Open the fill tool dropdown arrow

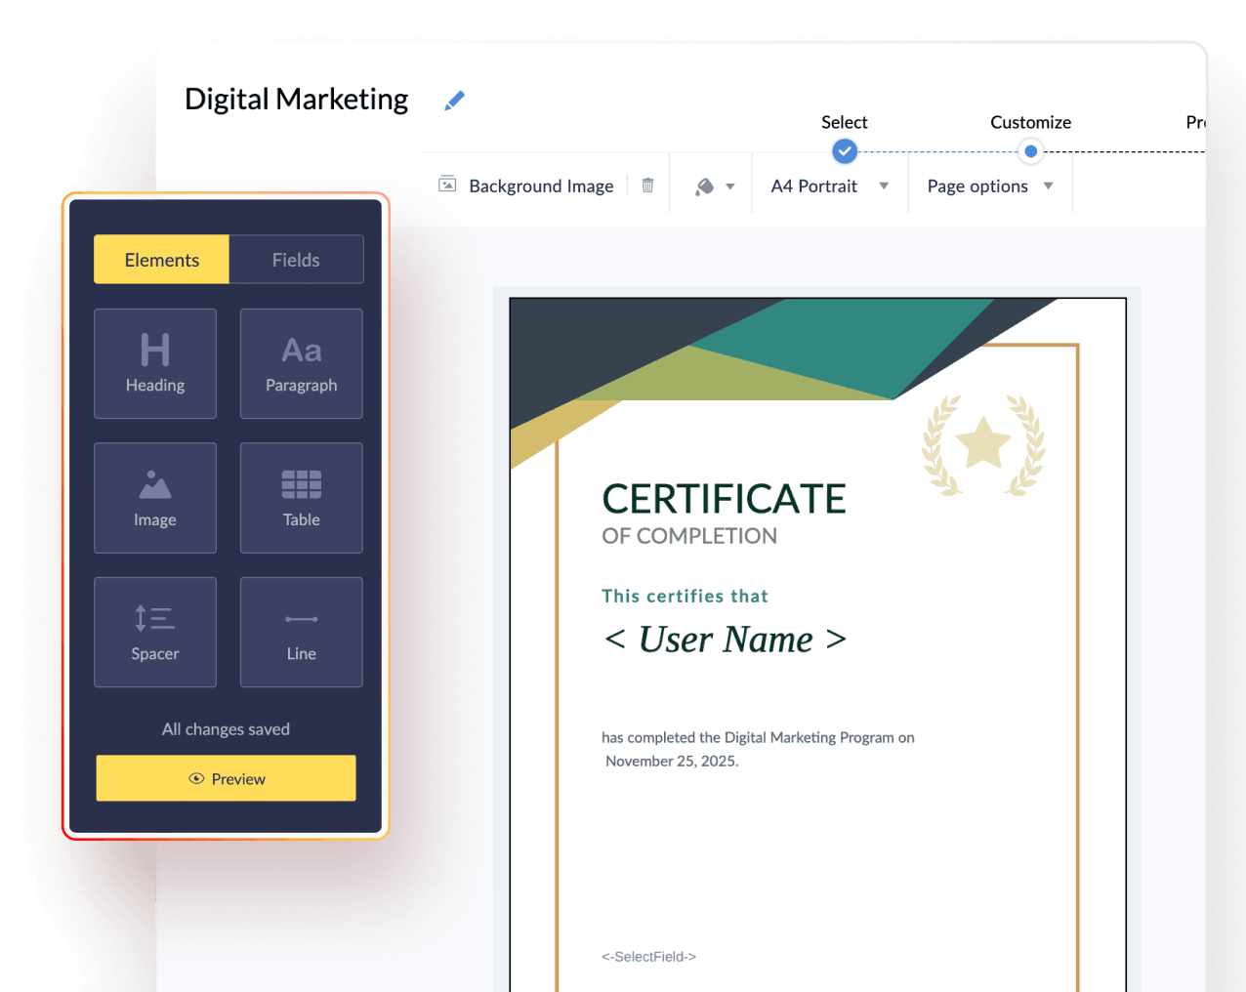[x=730, y=186]
